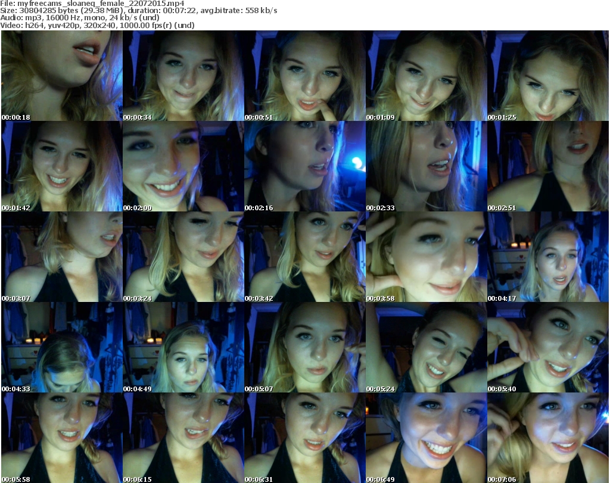The height and width of the screenshot is (483, 610).
Task: Select the thumbnail timed 00:02:16
Action: pyautogui.click(x=305, y=166)
